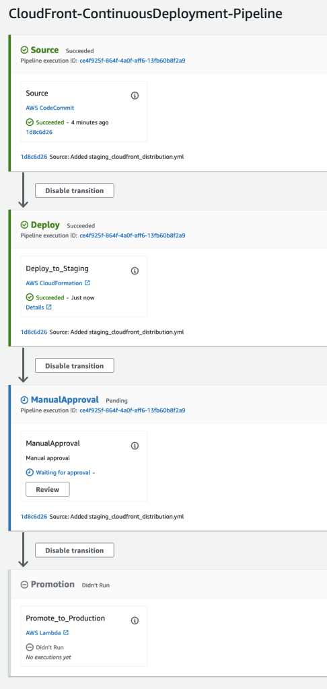
Task: Click external link icon beside AWS Lambda
Action: pos(66,632)
